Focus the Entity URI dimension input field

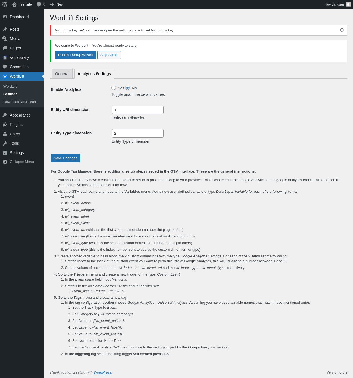[x=138, y=110]
